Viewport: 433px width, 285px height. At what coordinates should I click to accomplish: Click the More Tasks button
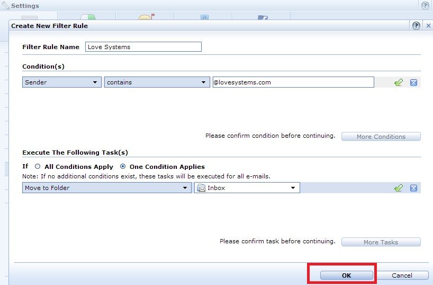[x=381, y=242]
